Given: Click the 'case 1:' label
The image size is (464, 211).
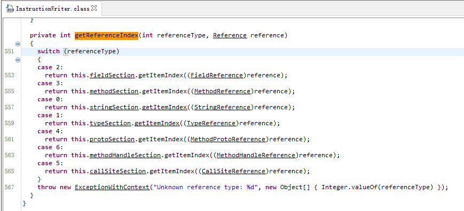Looking at the screenshot, I should (50, 115).
